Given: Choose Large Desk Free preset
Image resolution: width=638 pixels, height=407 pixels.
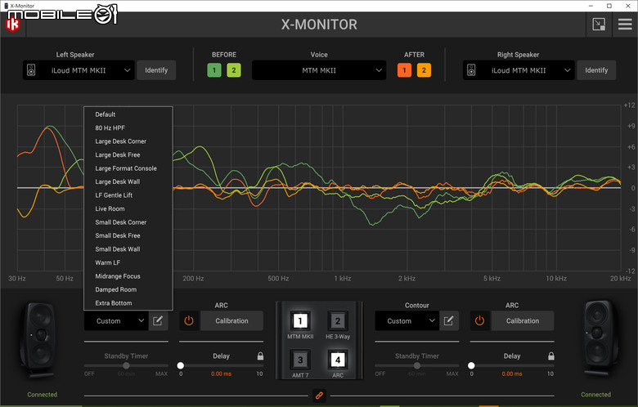Looking at the screenshot, I should tap(128, 155).
